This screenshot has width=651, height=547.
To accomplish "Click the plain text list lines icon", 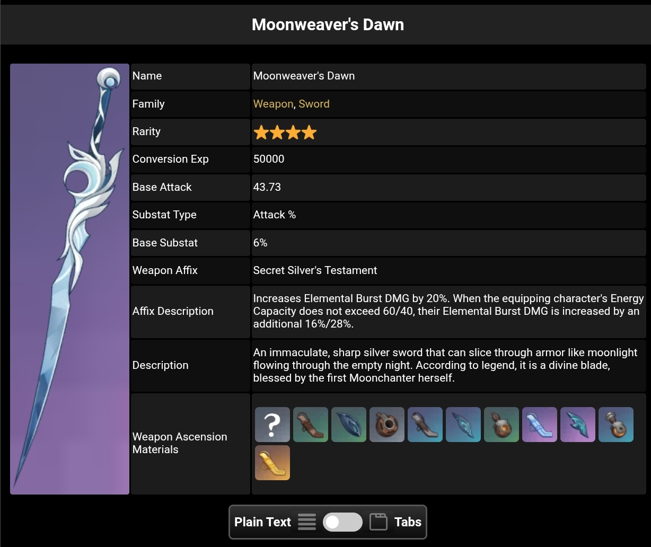I will tap(307, 522).
